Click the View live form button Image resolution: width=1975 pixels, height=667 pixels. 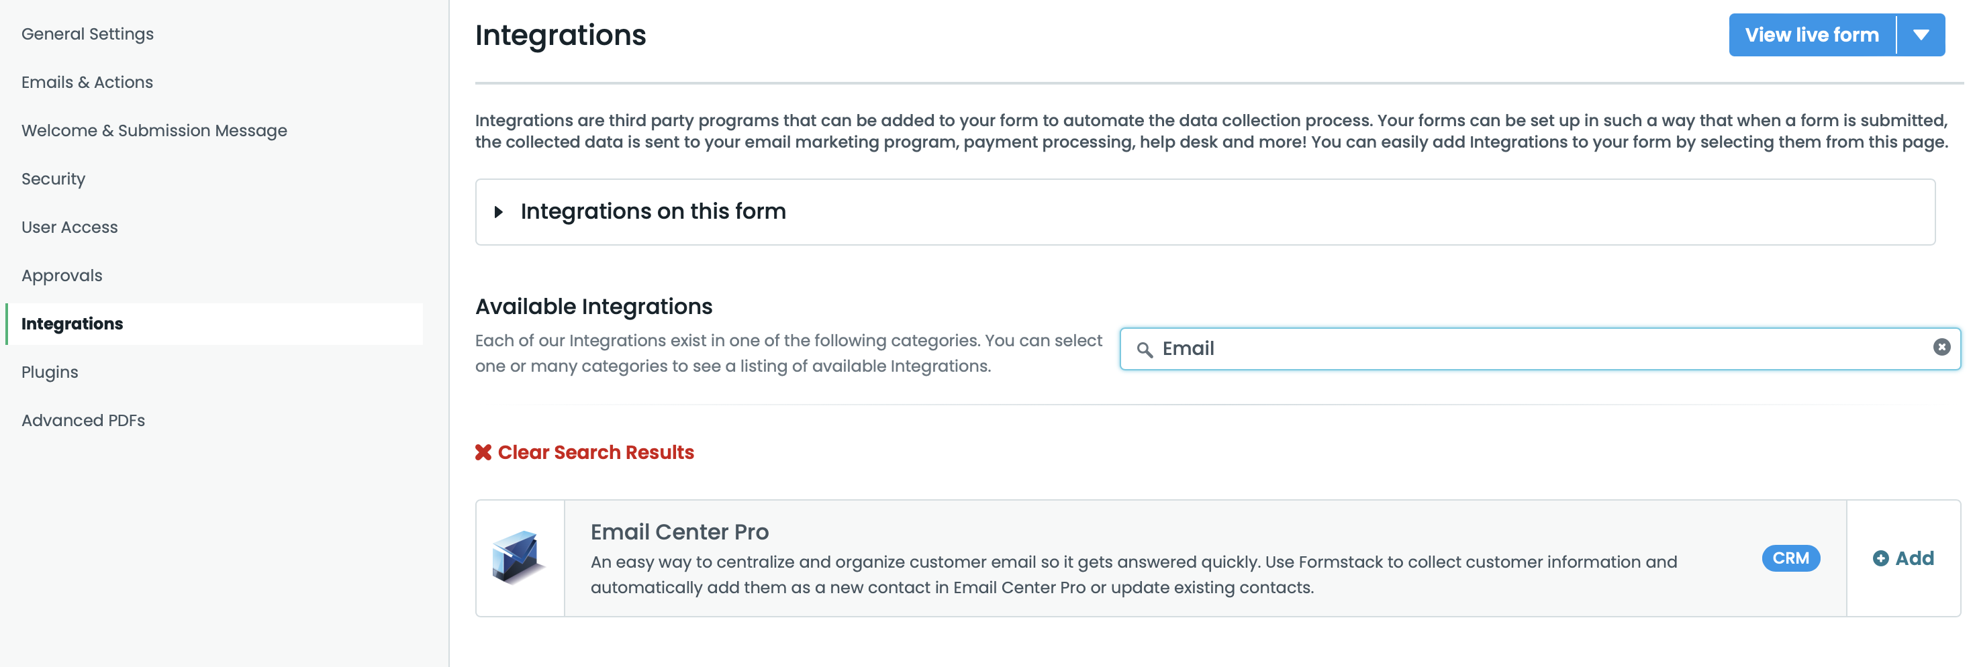(1811, 36)
